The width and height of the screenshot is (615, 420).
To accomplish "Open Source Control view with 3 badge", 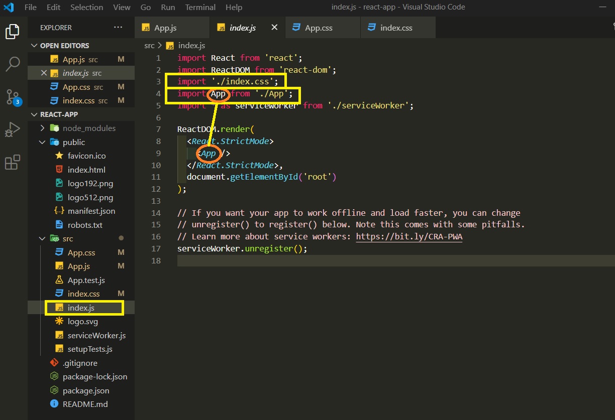I will [12, 96].
